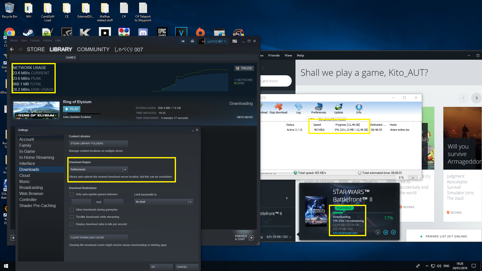The width and height of the screenshot is (482, 271).
Task: Open the Steam Help menu
Action: tap(58, 40)
